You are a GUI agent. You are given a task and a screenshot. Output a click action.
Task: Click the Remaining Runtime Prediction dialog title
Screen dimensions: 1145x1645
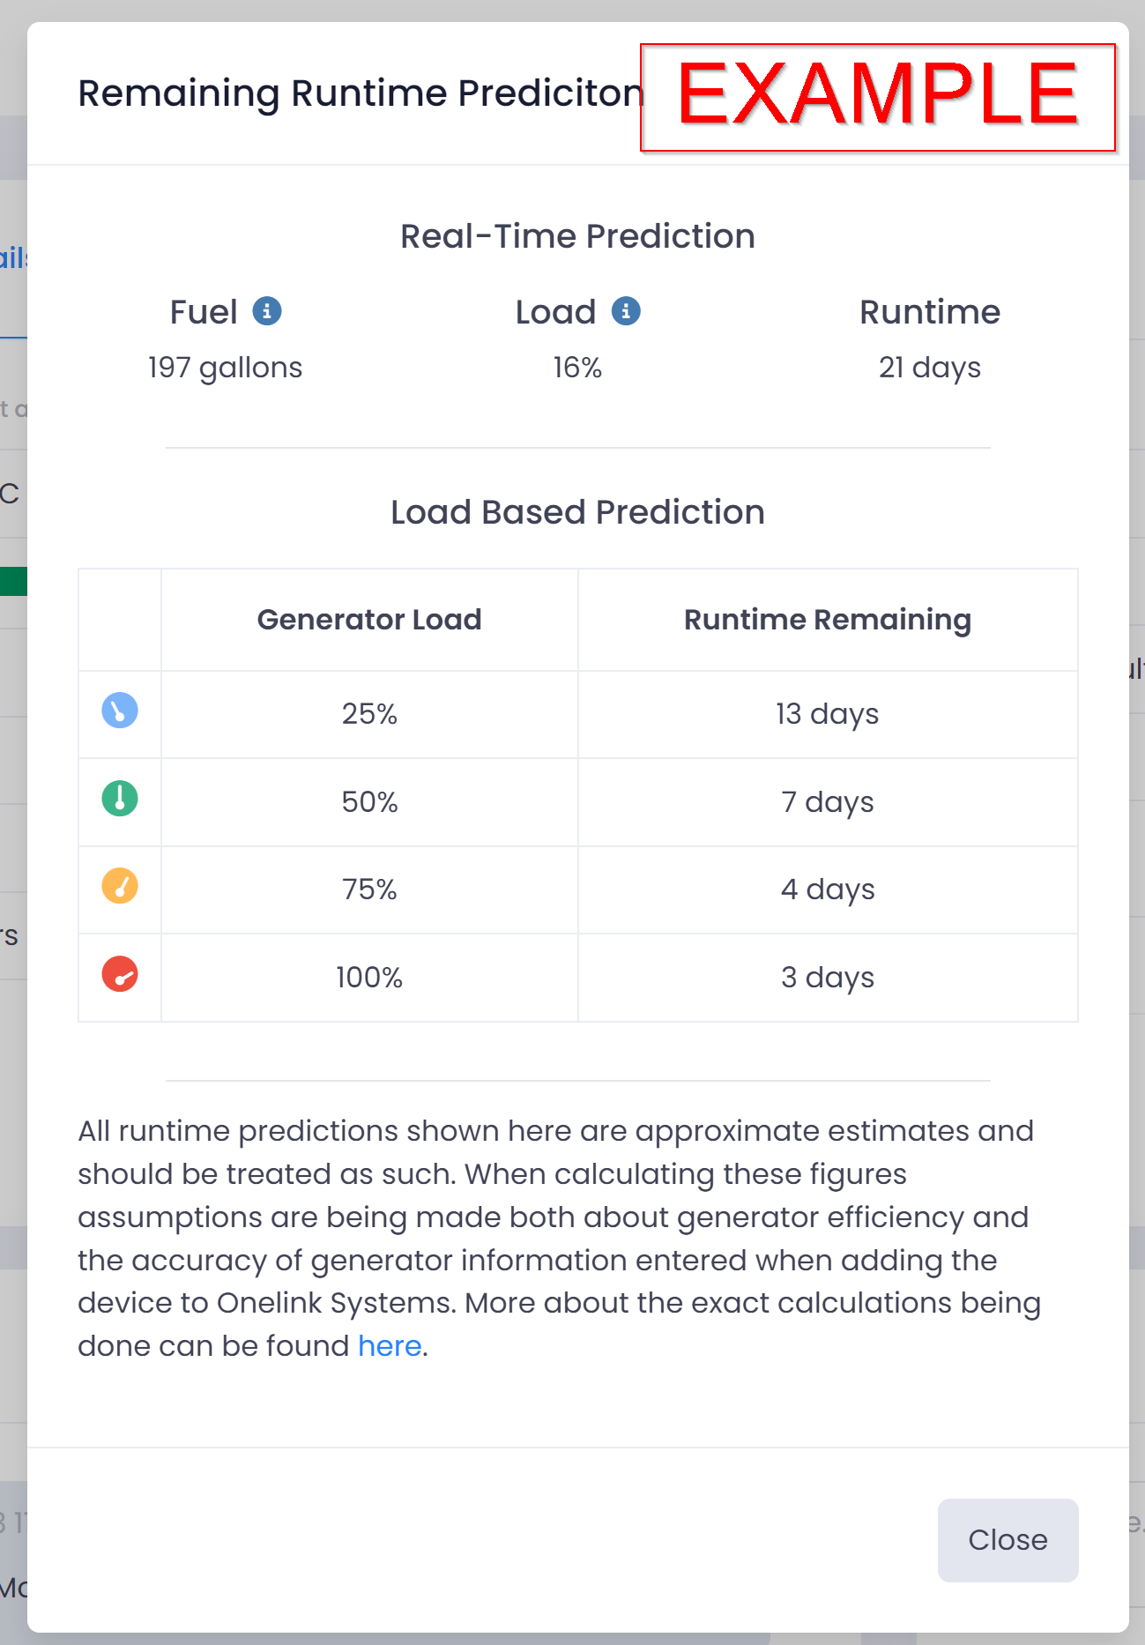361,93
